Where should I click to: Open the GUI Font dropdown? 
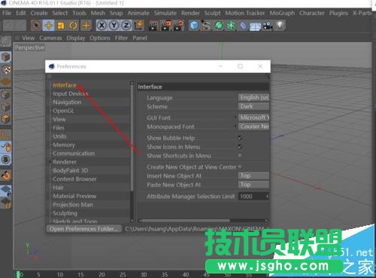coord(253,118)
